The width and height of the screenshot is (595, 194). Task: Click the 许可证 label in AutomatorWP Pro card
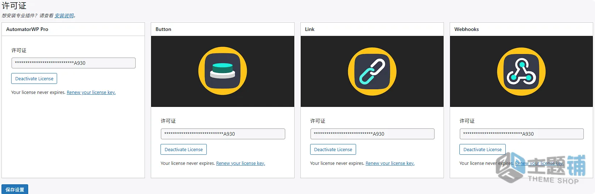point(19,50)
